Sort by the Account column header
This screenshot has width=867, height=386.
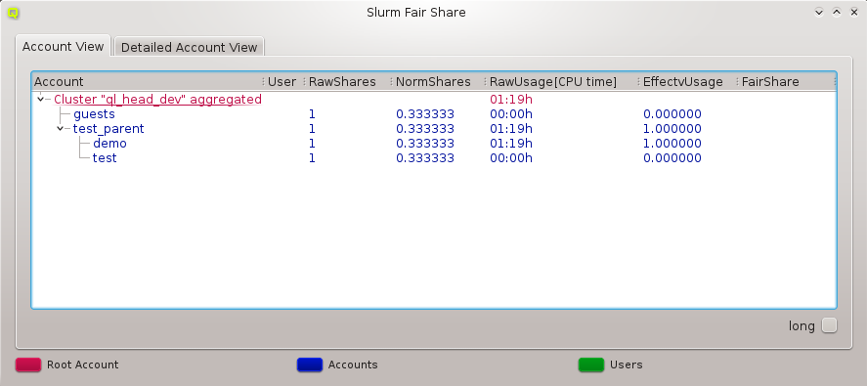pos(147,82)
